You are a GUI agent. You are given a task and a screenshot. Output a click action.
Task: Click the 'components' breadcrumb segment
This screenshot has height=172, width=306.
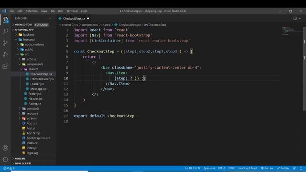tap(90, 25)
